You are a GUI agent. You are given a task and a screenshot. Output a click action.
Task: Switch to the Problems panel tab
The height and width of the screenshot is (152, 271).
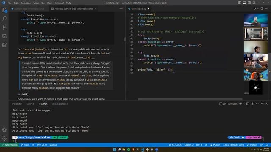tap(17, 104)
